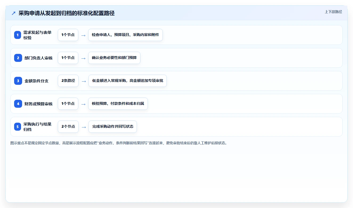Screen dimensions: 353x208
Task: Click step number badge 3
Action: coord(18,81)
